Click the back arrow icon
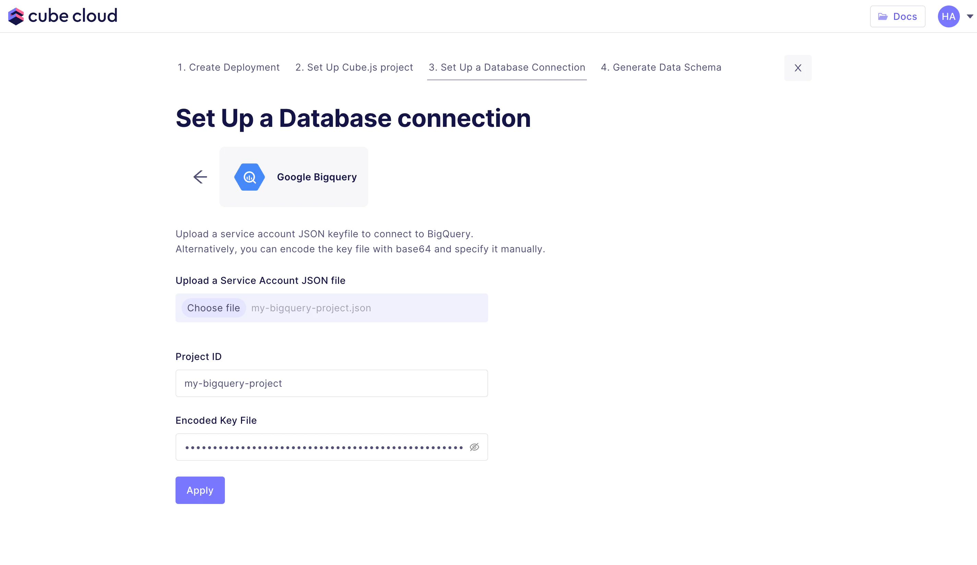Viewport: 977px width, 565px height. 200,177
